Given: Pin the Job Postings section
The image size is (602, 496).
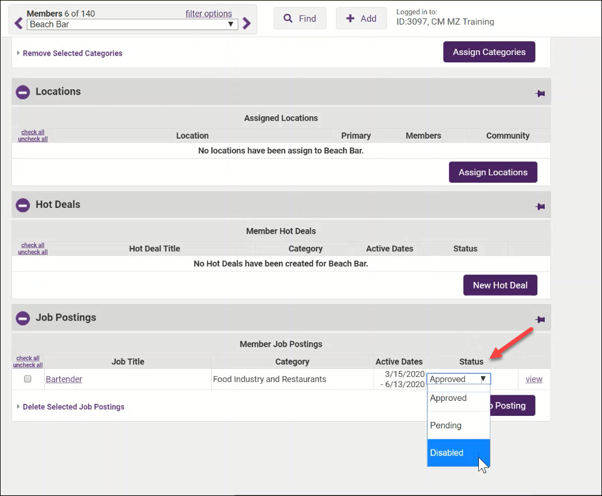Looking at the screenshot, I should click(540, 319).
